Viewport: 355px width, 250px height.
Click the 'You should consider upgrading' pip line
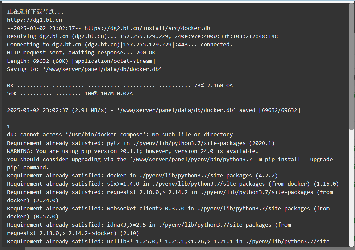170,163
